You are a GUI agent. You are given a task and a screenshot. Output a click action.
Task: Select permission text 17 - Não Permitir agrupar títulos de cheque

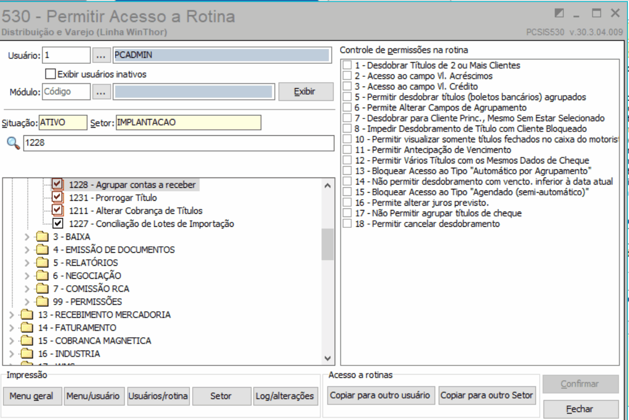pos(438,213)
